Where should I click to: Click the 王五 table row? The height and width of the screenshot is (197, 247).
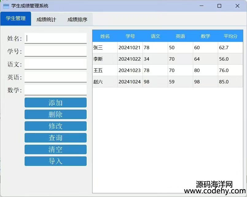coord(105,70)
